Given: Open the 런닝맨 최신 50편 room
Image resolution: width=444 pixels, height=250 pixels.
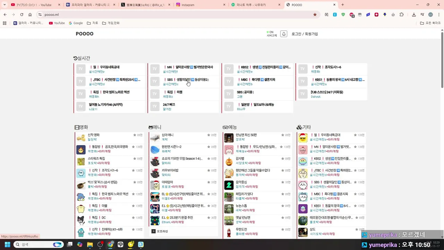Looking at the screenshot, I should click(258, 137).
